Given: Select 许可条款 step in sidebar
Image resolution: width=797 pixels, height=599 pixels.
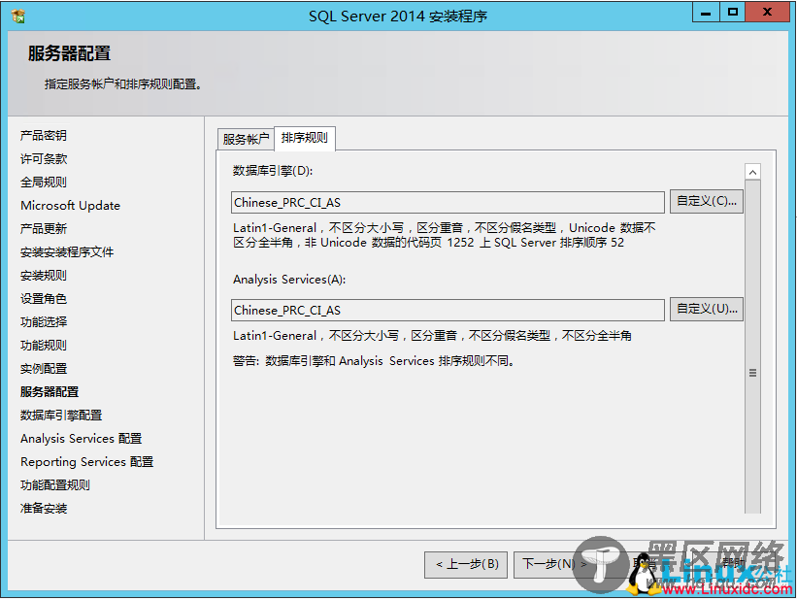Looking at the screenshot, I should pyautogui.click(x=44, y=158).
